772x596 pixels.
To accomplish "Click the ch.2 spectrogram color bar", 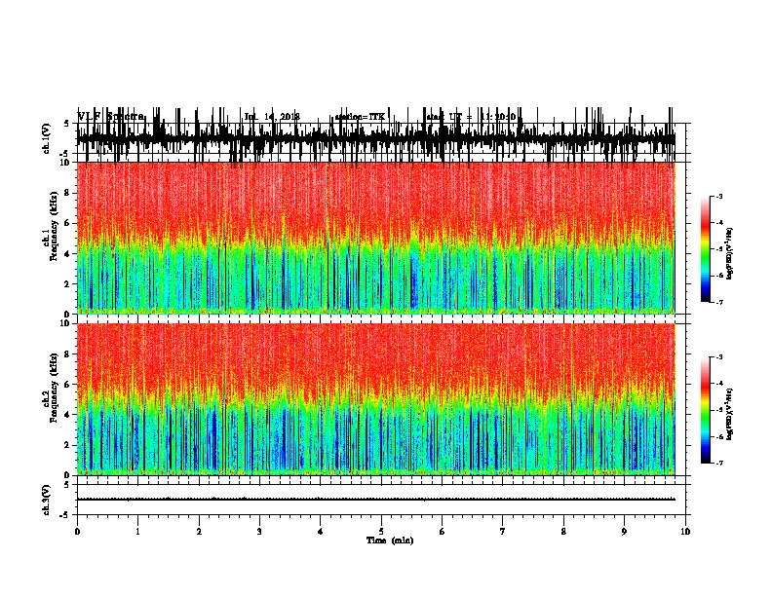I will [706, 410].
